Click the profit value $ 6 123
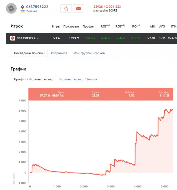 coord(90,38)
